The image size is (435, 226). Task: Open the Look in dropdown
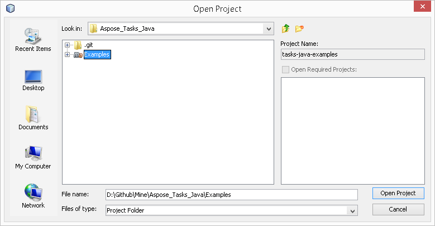269,29
